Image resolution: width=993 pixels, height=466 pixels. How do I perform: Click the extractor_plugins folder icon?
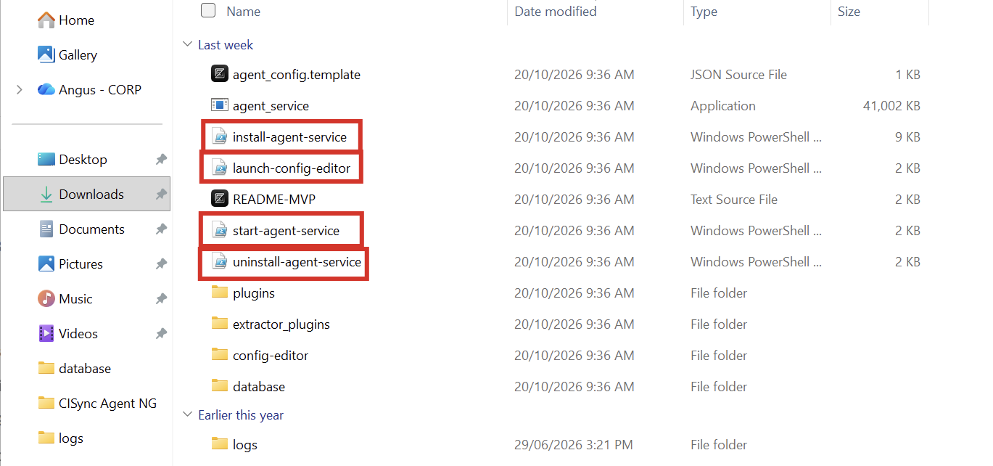tap(220, 324)
